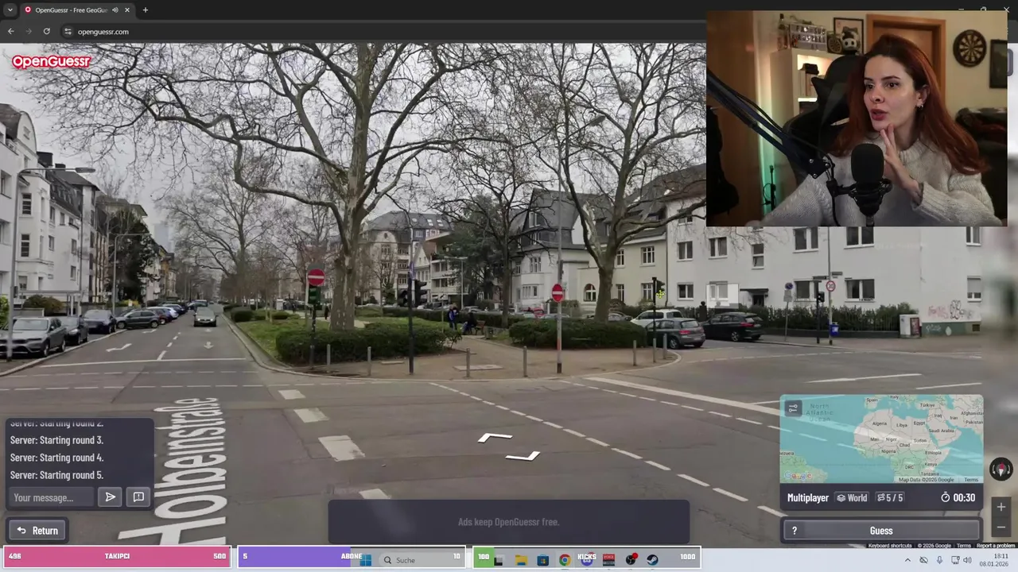Zoom out the street view
The image size is (1018, 572).
click(x=1001, y=527)
